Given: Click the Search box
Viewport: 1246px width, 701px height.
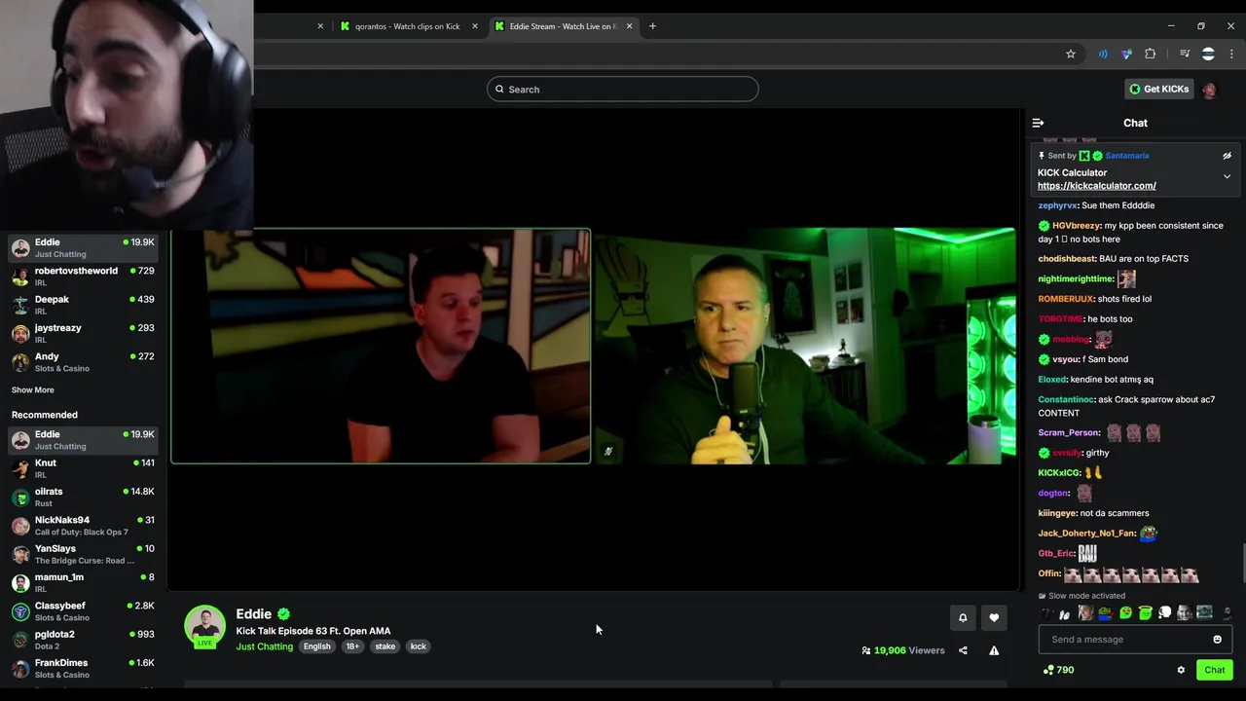Looking at the screenshot, I should tap(623, 90).
